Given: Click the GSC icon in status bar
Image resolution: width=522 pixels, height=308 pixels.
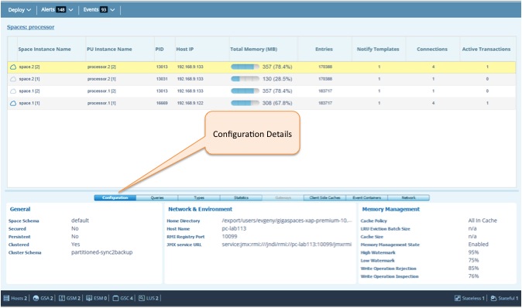Looking at the screenshot, I should pos(115,298).
